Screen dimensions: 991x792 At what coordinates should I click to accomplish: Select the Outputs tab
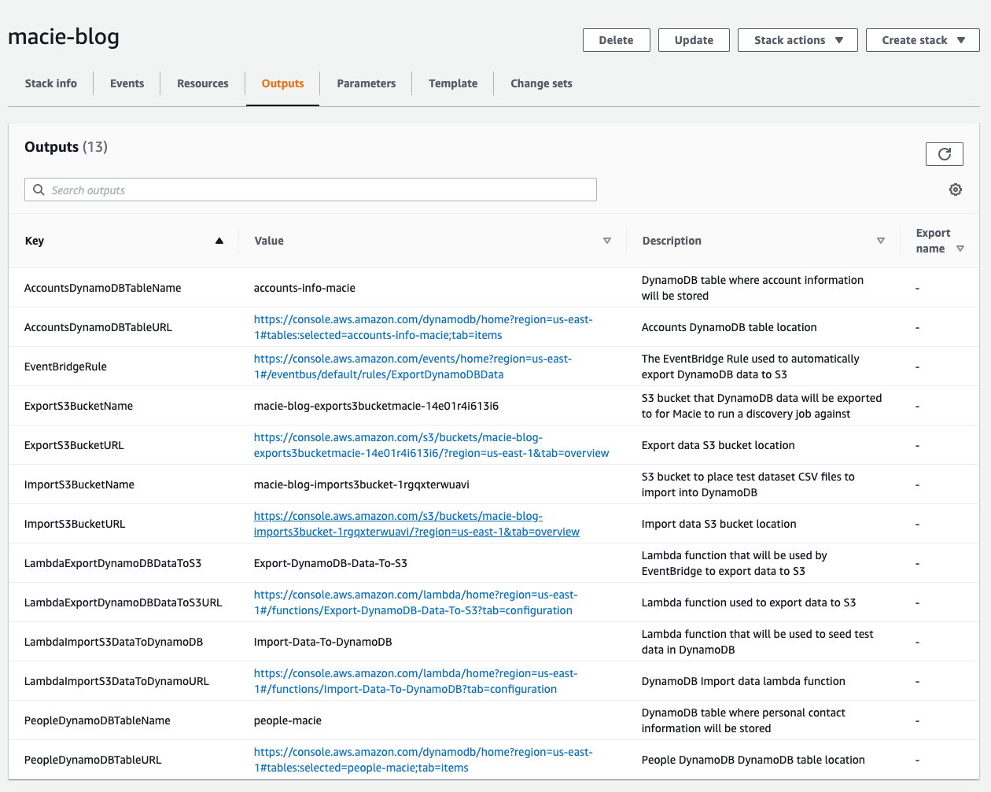pyautogui.click(x=283, y=83)
